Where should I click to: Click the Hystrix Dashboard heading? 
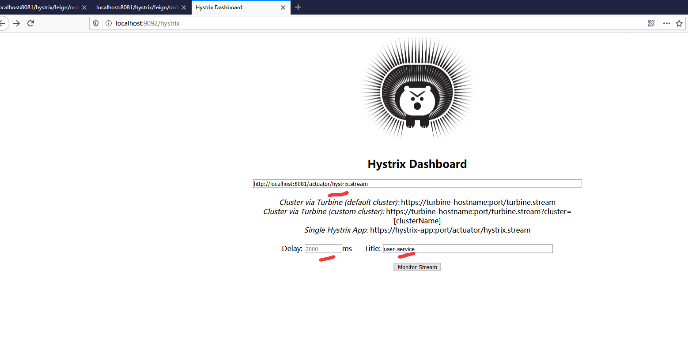tap(417, 164)
